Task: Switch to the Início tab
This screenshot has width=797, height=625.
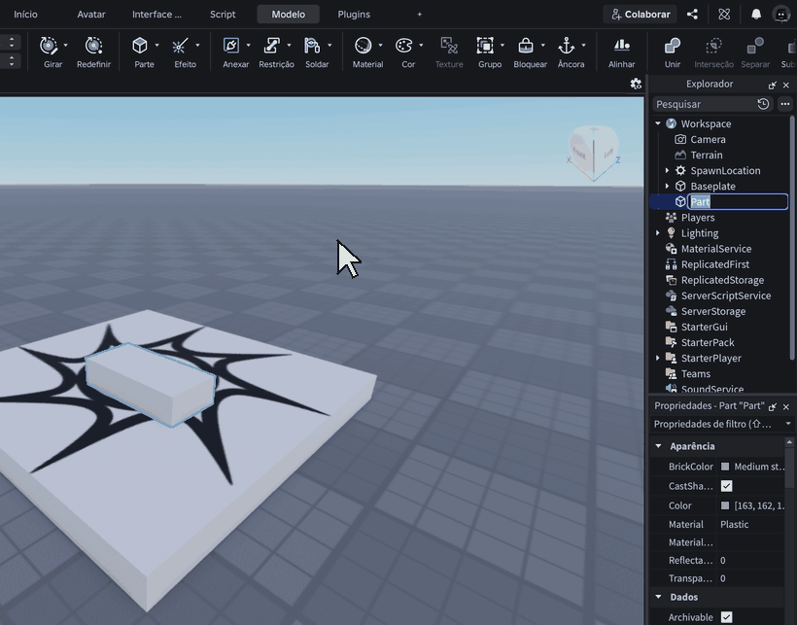Action: 25,15
